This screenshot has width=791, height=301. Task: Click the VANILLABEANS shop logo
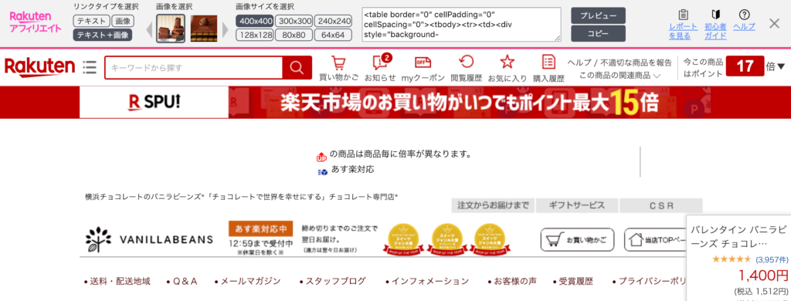(x=149, y=239)
